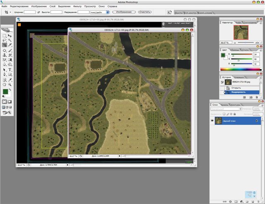Create new snapshot in History panel
The width and height of the screenshot is (265, 204).
(251, 97)
